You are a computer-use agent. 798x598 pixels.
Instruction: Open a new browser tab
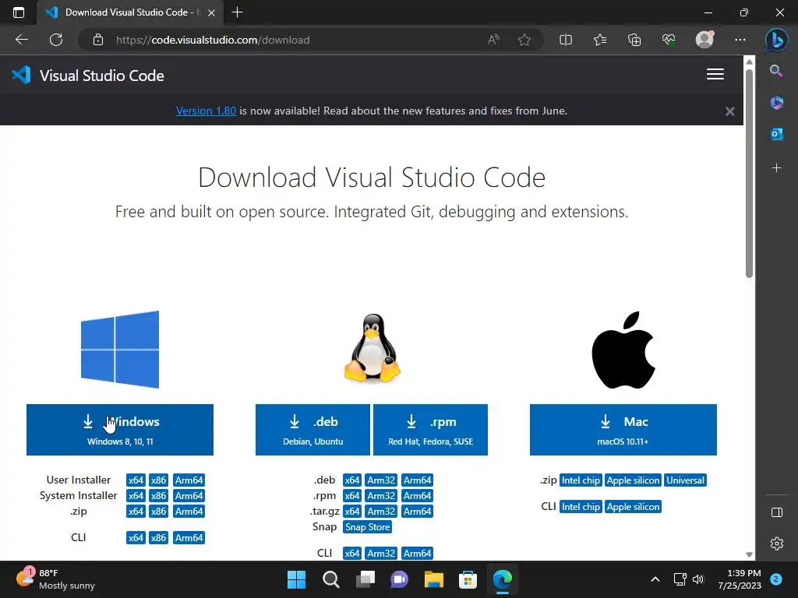(237, 12)
